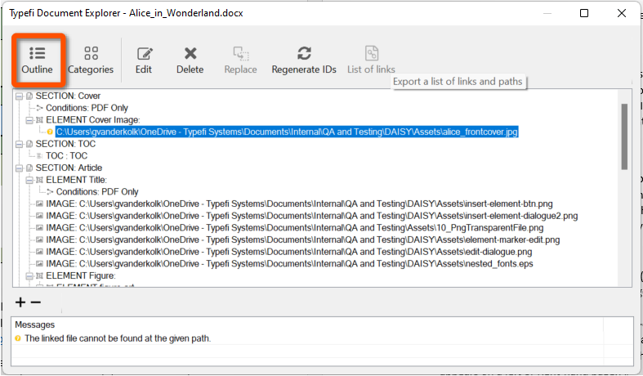Select the alice_frontcover.jpg path row
This screenshot has height=376, width=643.
(287, 132)
